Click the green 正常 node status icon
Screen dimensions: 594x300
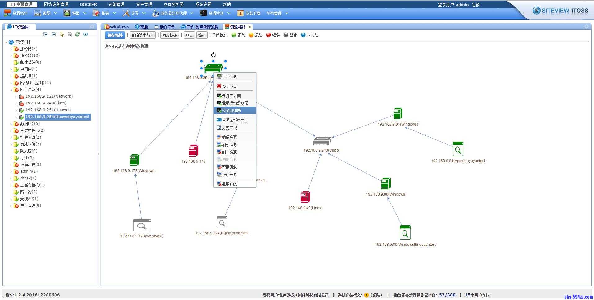click(234, 35)
